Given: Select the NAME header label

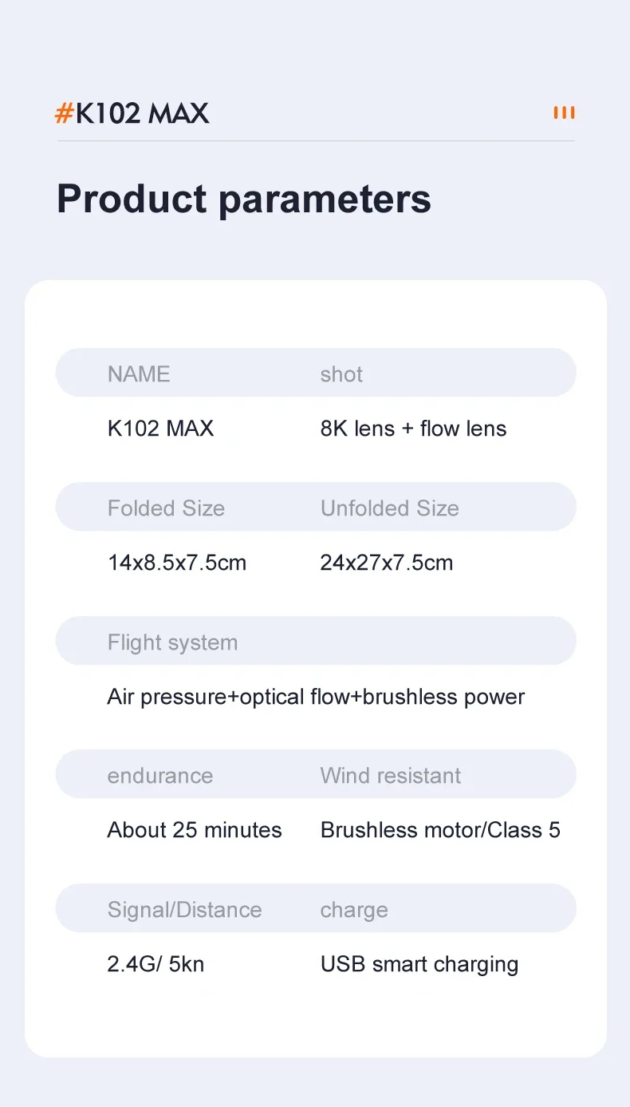Looking at the screenshot, I should pyautogui.click(x=139, y=374).
